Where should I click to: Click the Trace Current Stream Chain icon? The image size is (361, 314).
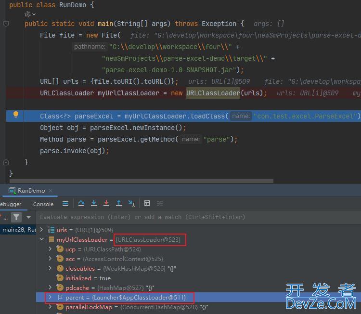point(160,203)
